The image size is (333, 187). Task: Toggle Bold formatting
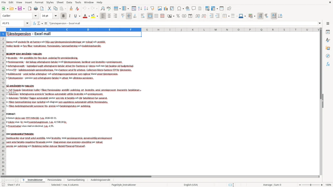tap(64, 16)
